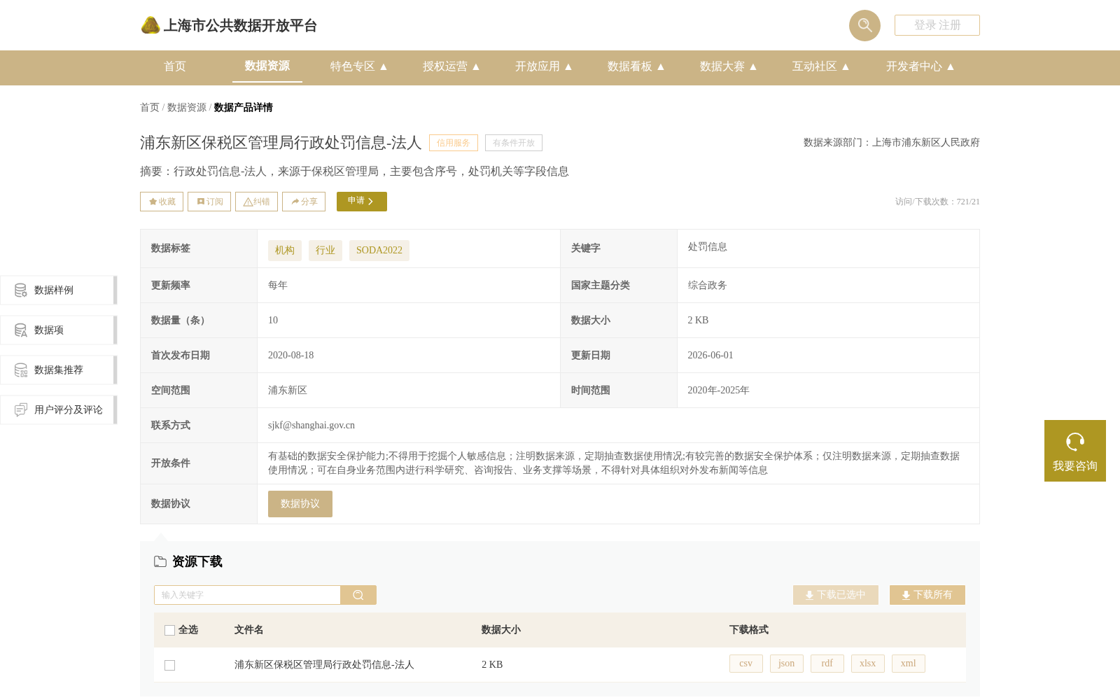Click the 行业 data tag
The width and height of the screenshot is (1120, 700).
(325, 251)
